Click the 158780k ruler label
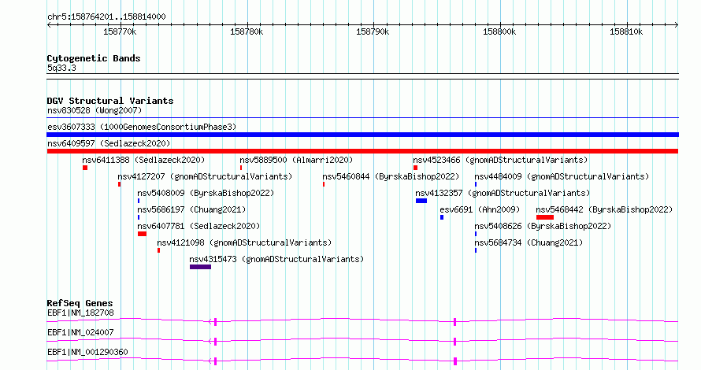 click(x=247, y=31)
